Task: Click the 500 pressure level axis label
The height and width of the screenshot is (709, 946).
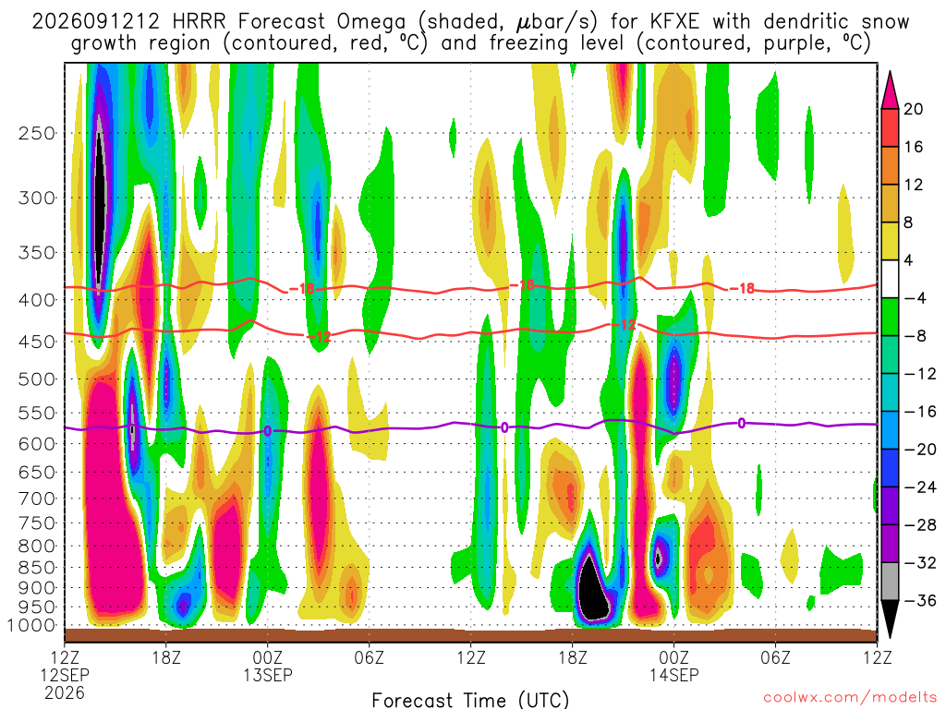Action: 37,379
